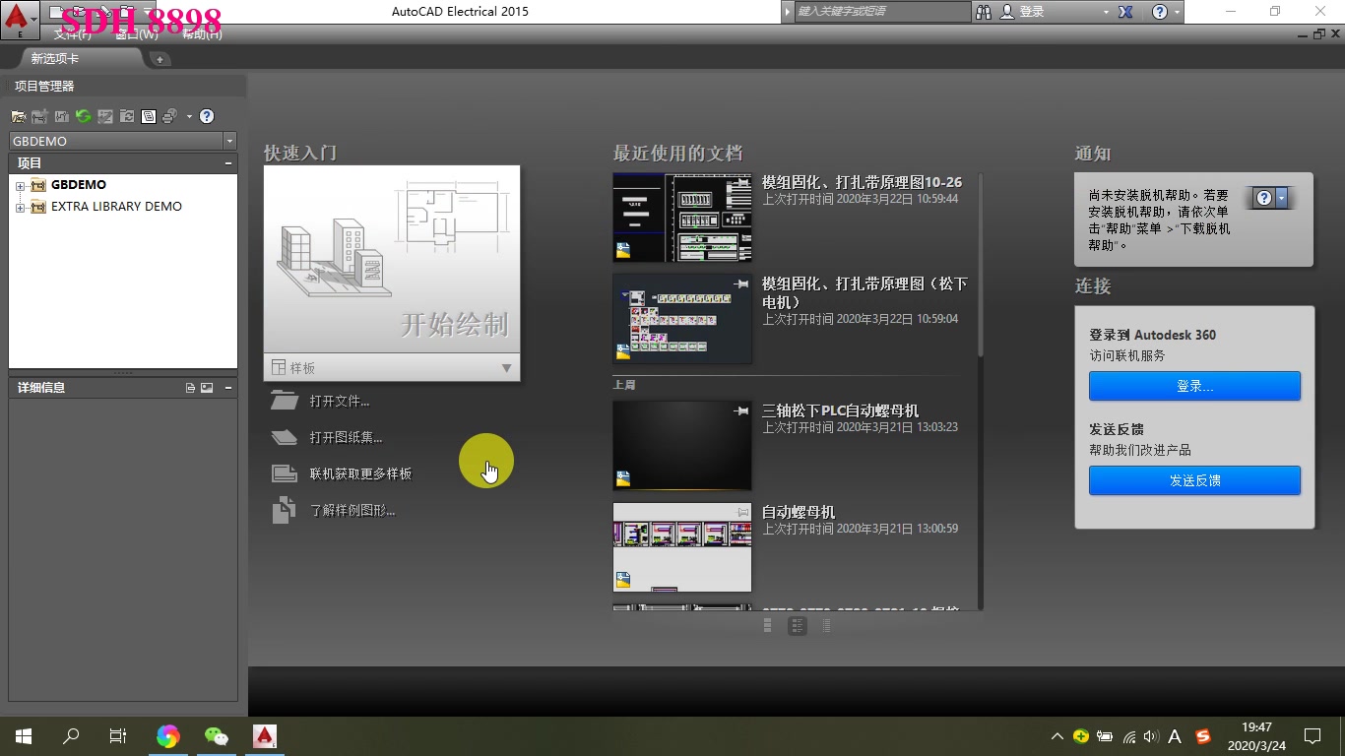This screenshot has width=1345, height=756.
Task: Switch recent documents to thumbnail-and-text view
Action: click(798, 625)
